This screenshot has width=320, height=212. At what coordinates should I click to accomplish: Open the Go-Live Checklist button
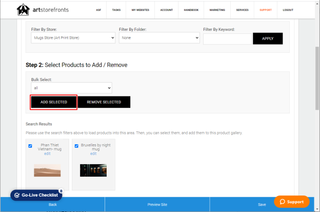[36, 195]
